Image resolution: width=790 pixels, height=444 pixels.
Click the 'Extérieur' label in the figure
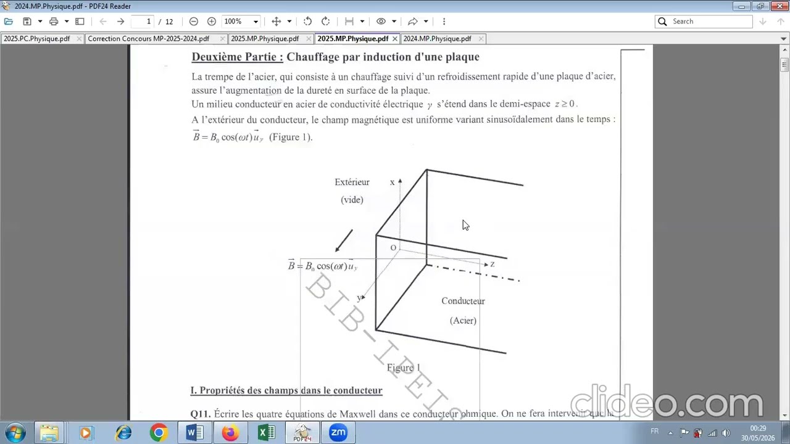click(352, 183)
